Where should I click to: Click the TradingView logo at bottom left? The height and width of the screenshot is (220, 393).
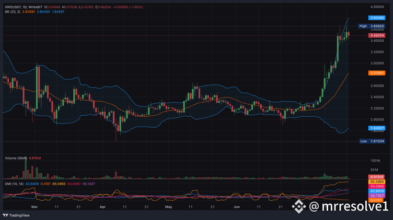click(x=16, y=215)
